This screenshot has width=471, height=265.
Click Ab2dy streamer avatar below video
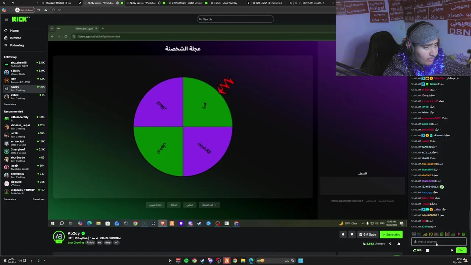tap(59, 237)
